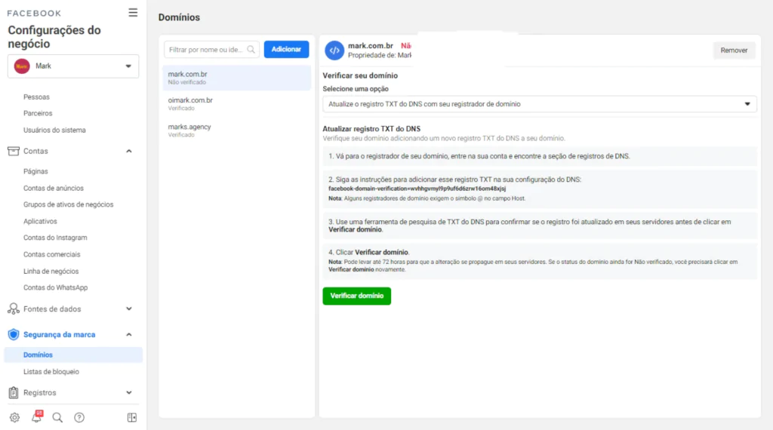The image size is (773, 430).
Task: Select oimark.com.br in domain list
Action: pos(236,104)
